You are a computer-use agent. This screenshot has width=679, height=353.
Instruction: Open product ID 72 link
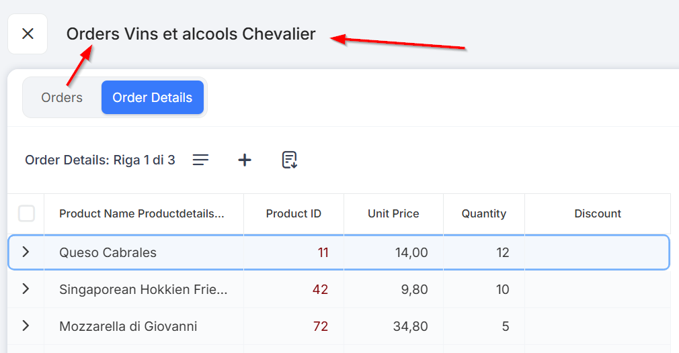(320, 326)
